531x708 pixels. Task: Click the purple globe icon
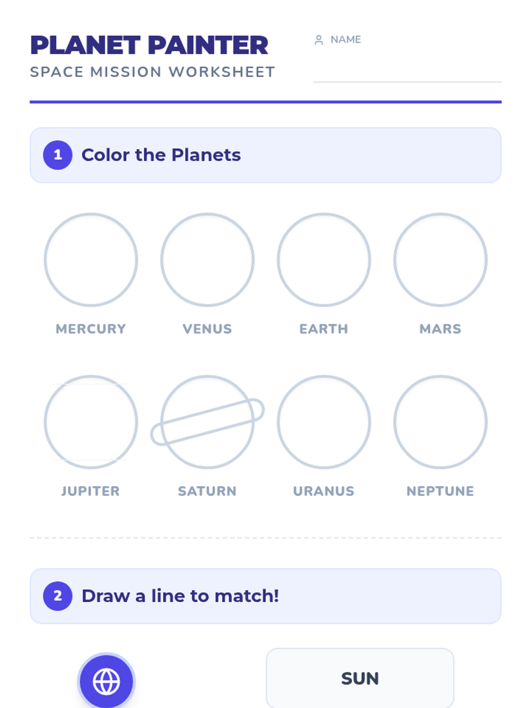[x=106, y=681]
